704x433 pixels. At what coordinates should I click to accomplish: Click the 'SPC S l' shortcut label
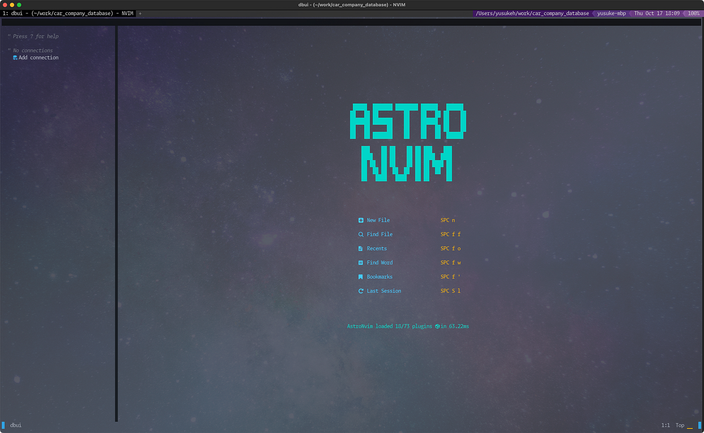click(451, 290)
